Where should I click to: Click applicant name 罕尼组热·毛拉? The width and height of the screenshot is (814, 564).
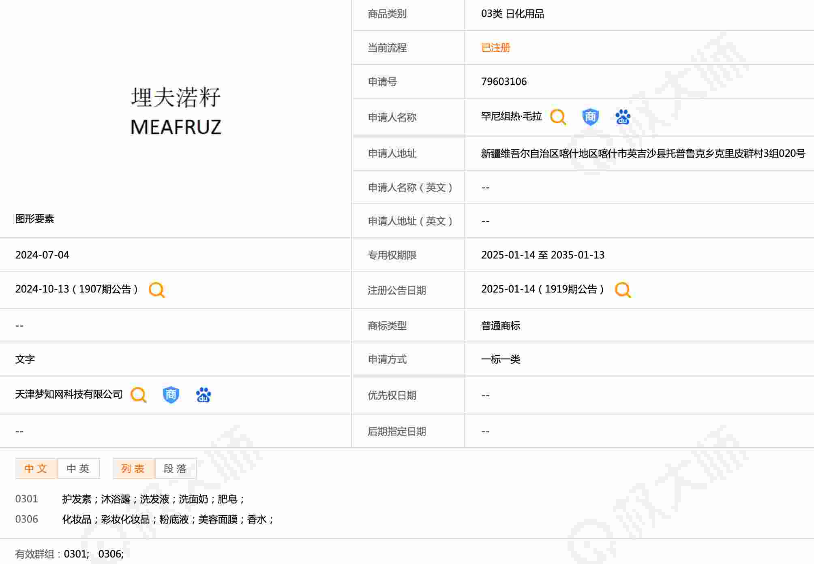coord(511,117)
